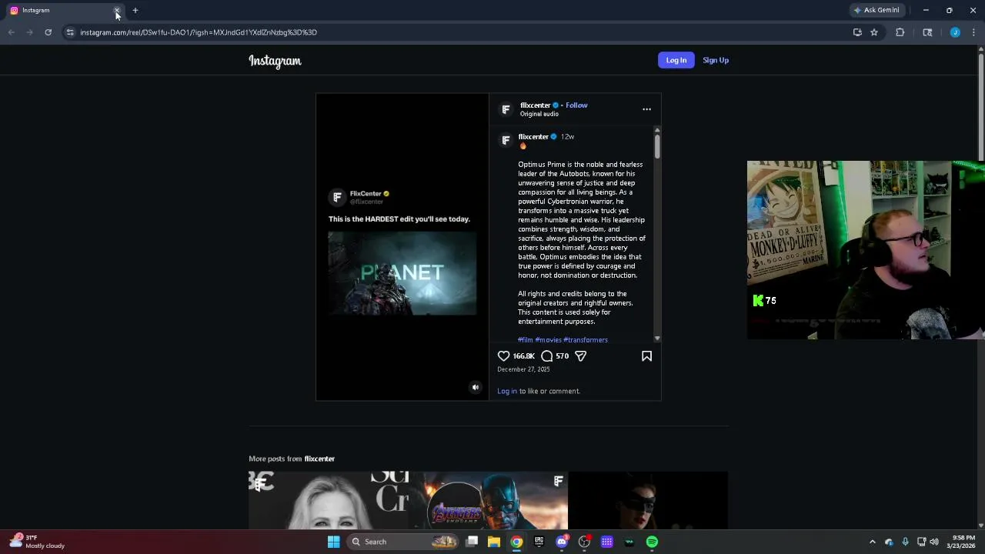Open the three-dot more options menu on post
This screenshot has width=985, height=554.
tap(646, 109)
